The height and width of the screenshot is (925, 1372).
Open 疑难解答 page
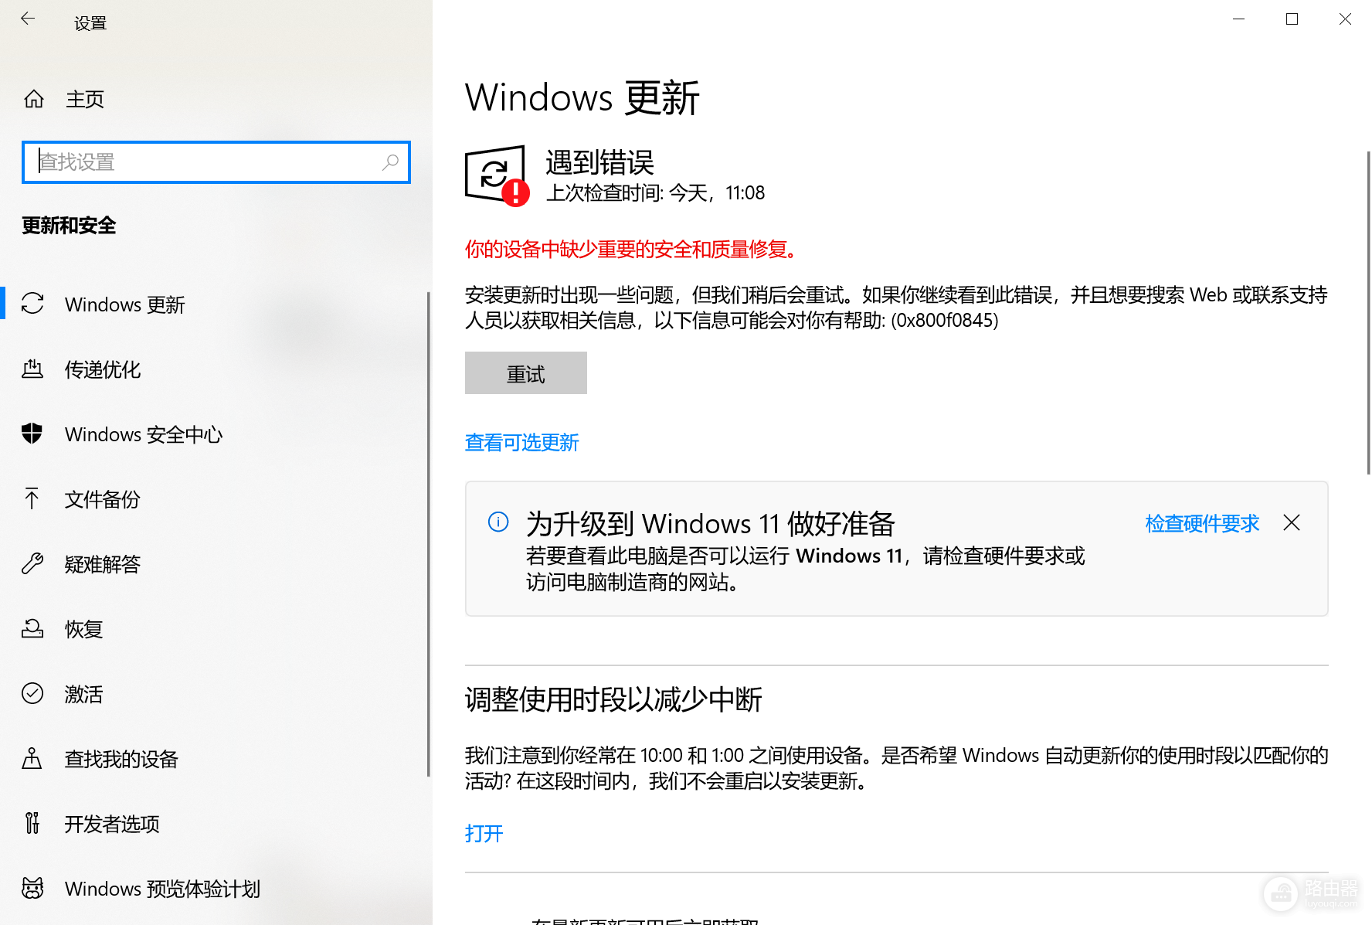tap(215, 563)
